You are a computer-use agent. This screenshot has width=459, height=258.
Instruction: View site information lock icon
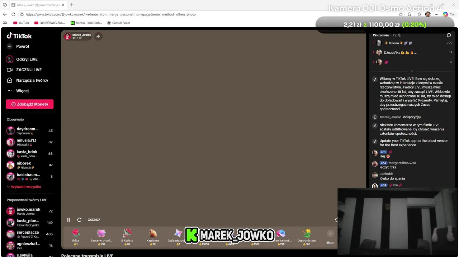click(x=22, y=14)
